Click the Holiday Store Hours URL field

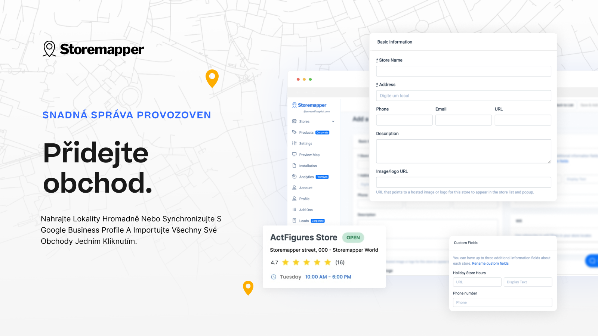coord(477,282)
